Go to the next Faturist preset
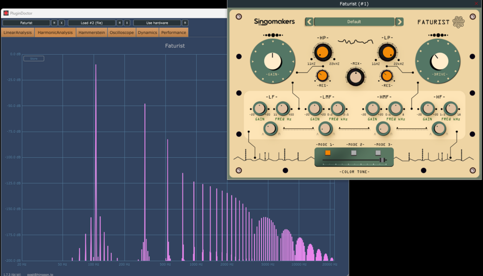Image resolution: width=483 pixels, height=276 pixels. 399,22
